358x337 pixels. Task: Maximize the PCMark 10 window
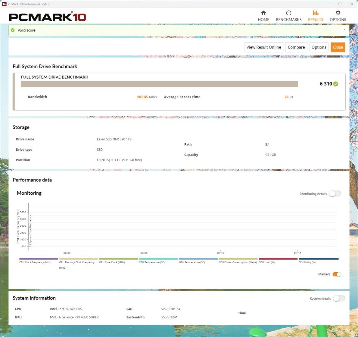[340, 4]
